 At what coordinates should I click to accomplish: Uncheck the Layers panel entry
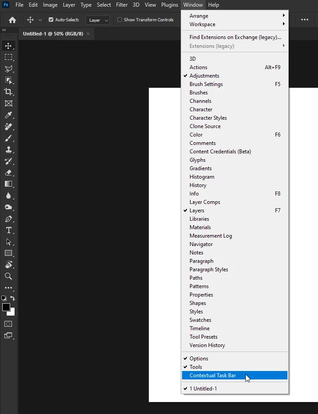pyautogui.click(x=235, y=211)
